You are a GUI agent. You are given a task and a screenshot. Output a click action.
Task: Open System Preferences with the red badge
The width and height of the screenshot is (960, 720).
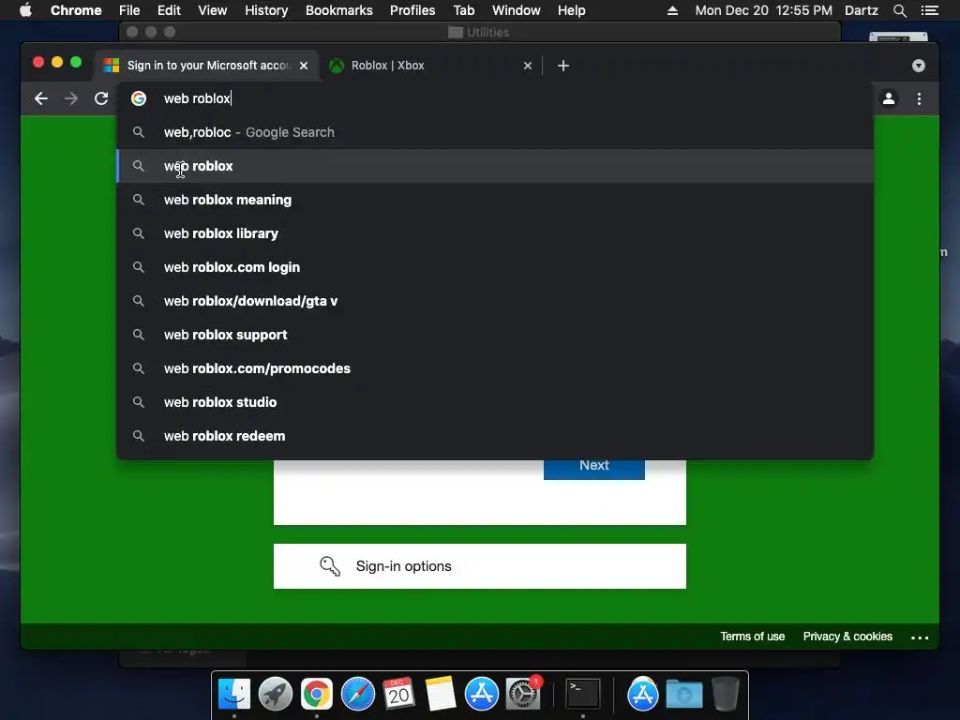(x=523, y=694)
